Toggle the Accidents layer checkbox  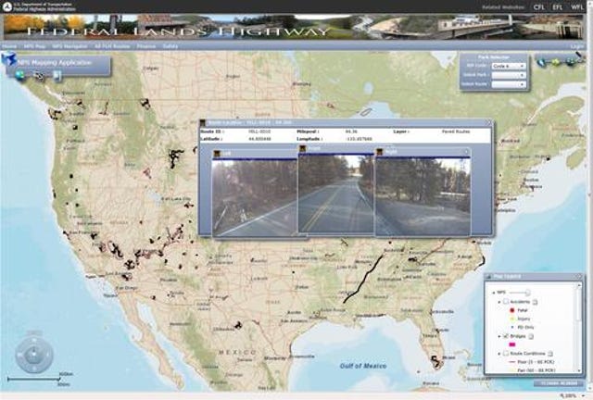pyautogui.click(x=506, y=302)
